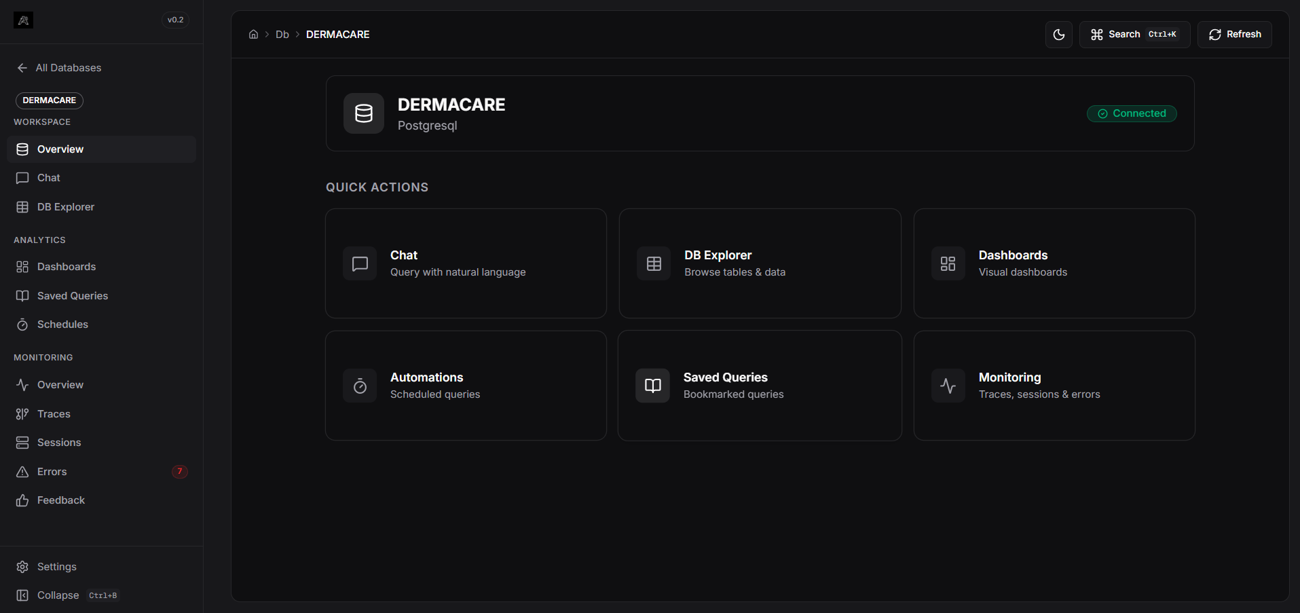Click the 'Bookmarked queries' text

click(x=734, y=394)
